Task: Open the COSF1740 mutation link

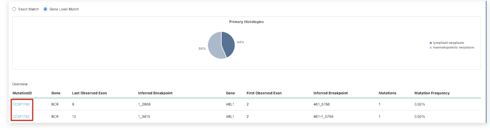Action: point(21,104)
